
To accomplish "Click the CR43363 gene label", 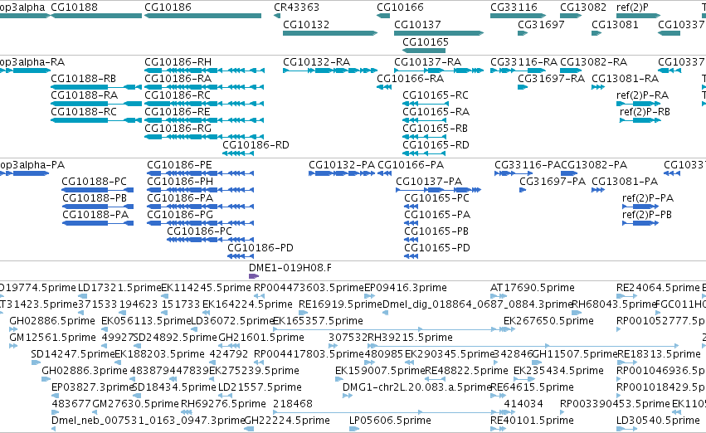I will (297, 7).
